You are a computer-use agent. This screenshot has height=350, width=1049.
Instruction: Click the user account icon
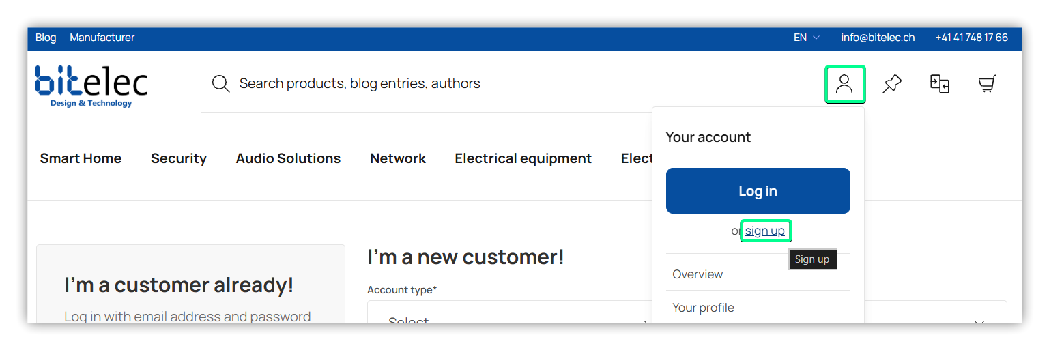click(x=844, y=84)
